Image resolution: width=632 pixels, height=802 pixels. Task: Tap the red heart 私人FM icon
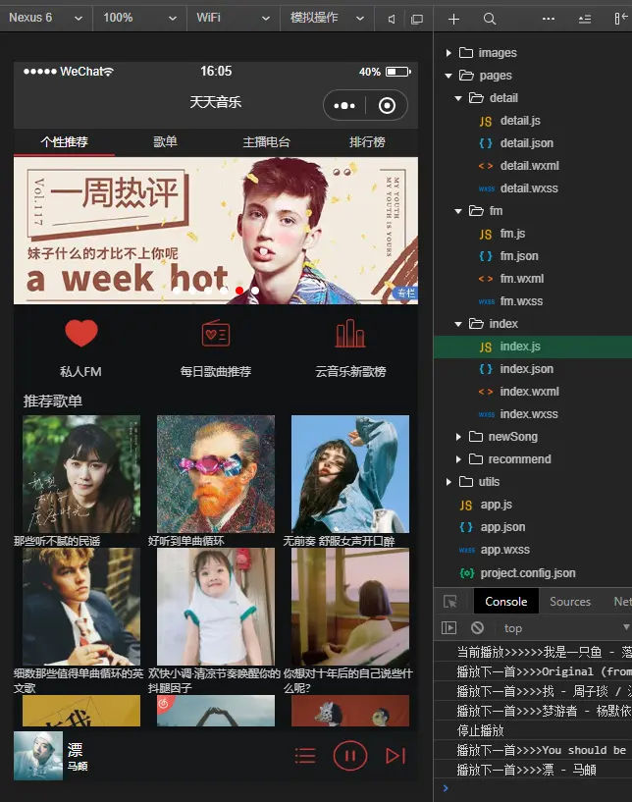point(80,333)
